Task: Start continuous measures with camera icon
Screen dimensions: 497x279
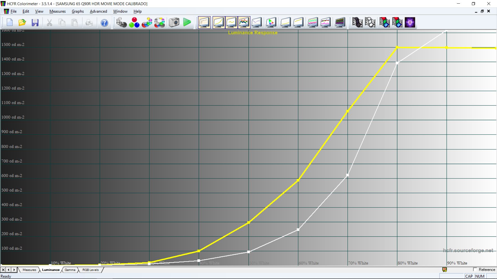Action: coord(174,22)
